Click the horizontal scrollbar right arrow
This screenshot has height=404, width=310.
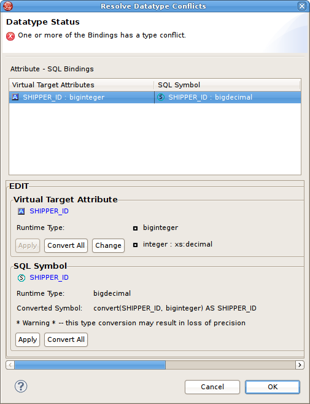coord(300,365)
